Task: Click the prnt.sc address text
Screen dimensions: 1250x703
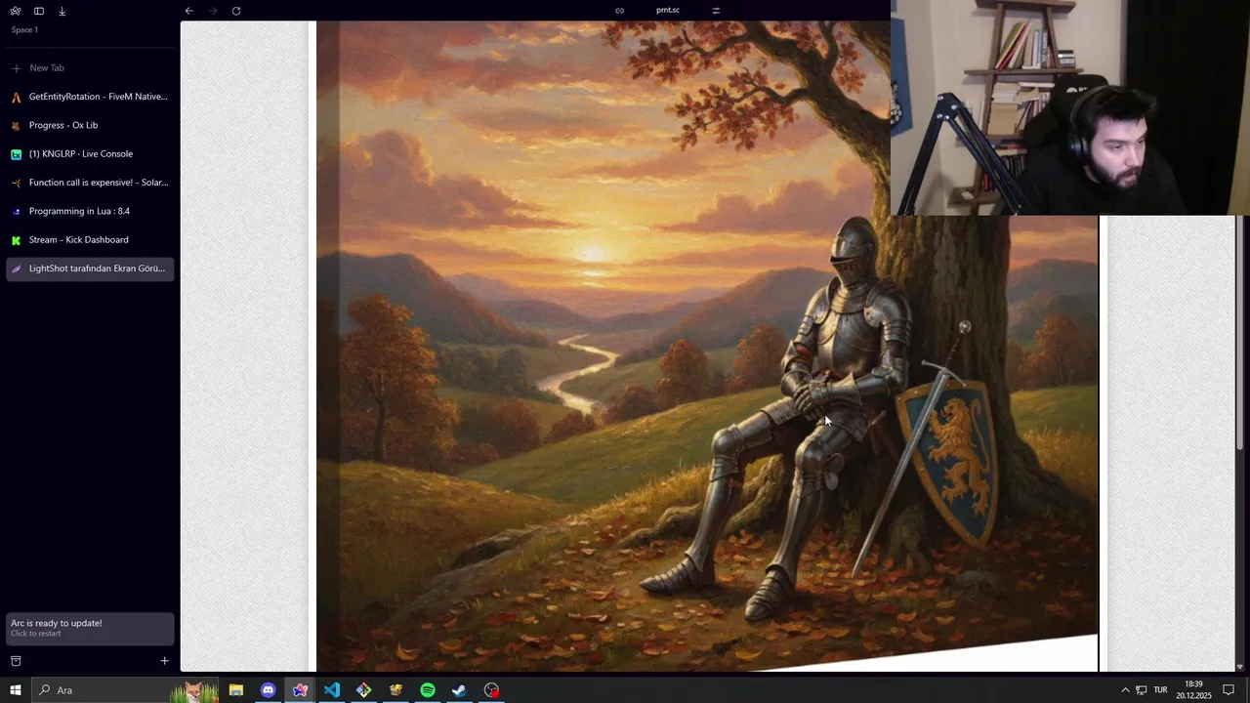Action: (x=668, y=10)
